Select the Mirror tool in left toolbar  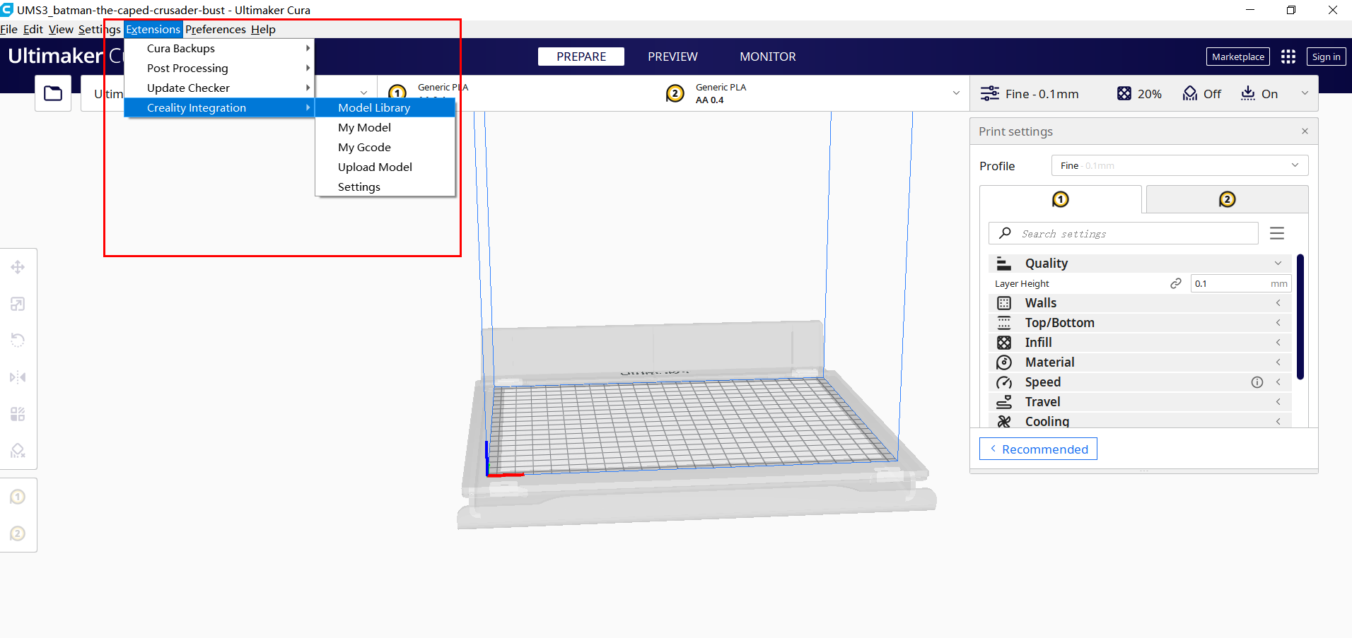point(18,377)
